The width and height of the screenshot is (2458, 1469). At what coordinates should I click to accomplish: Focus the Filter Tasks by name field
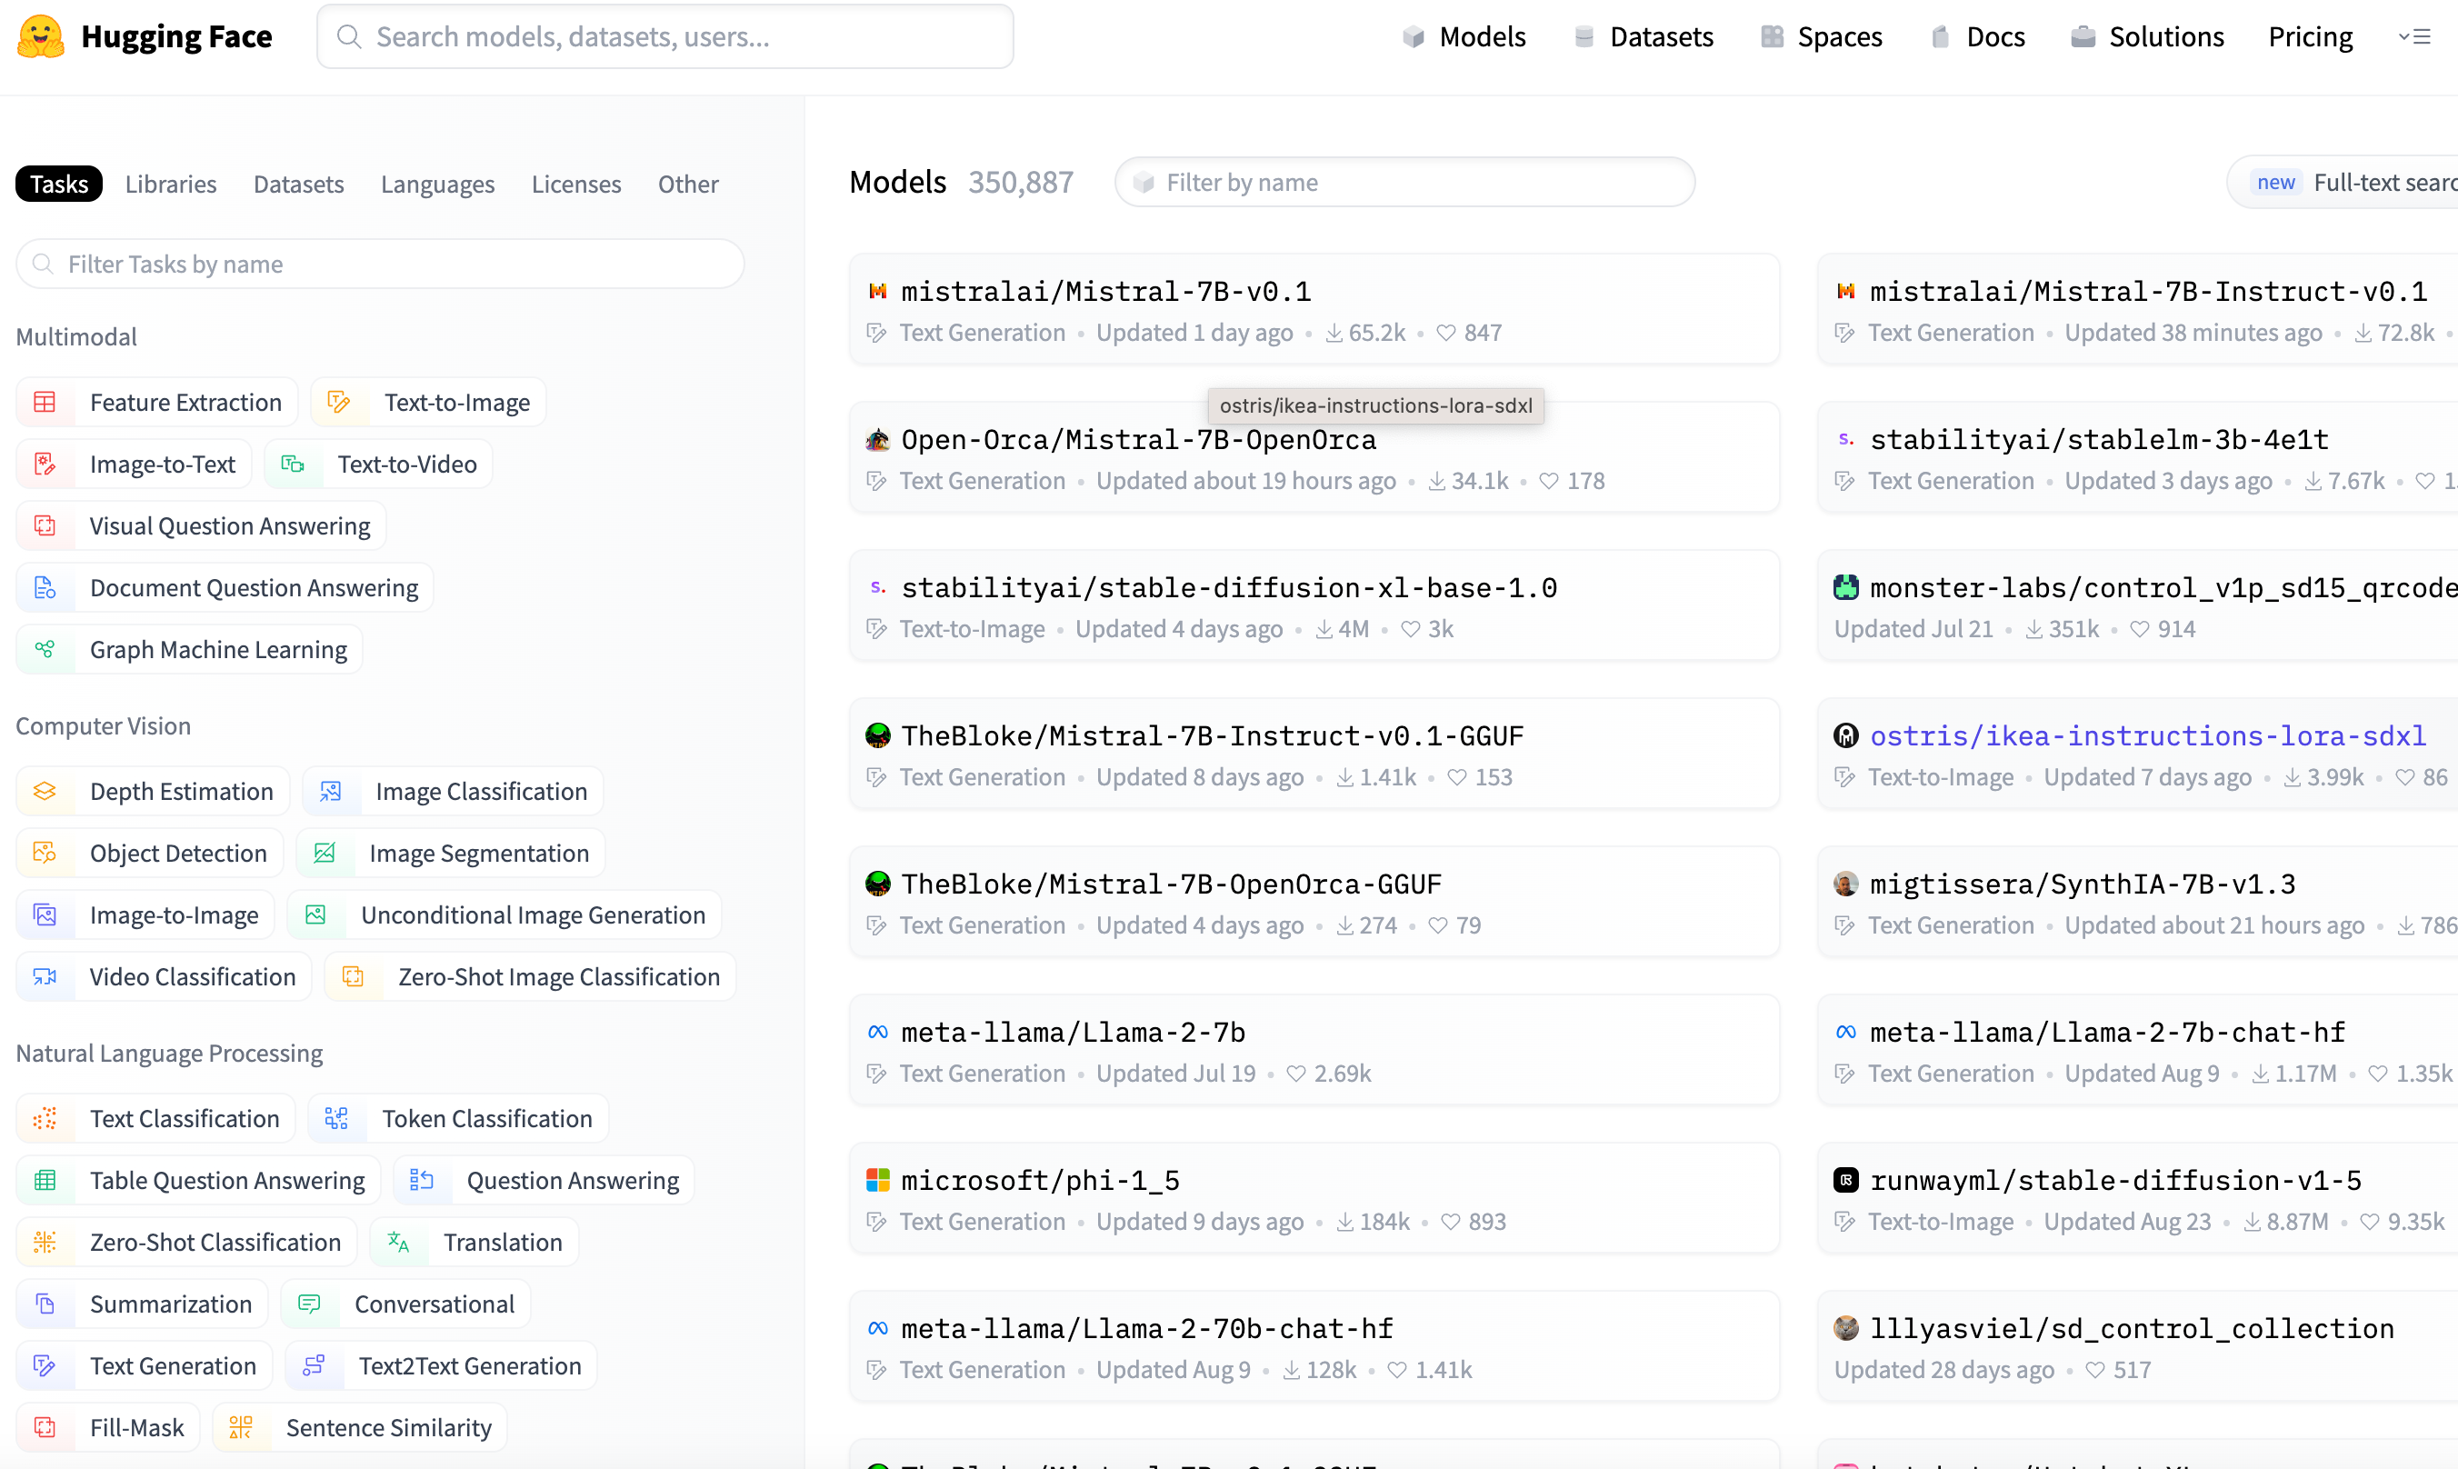pos(380,265)
